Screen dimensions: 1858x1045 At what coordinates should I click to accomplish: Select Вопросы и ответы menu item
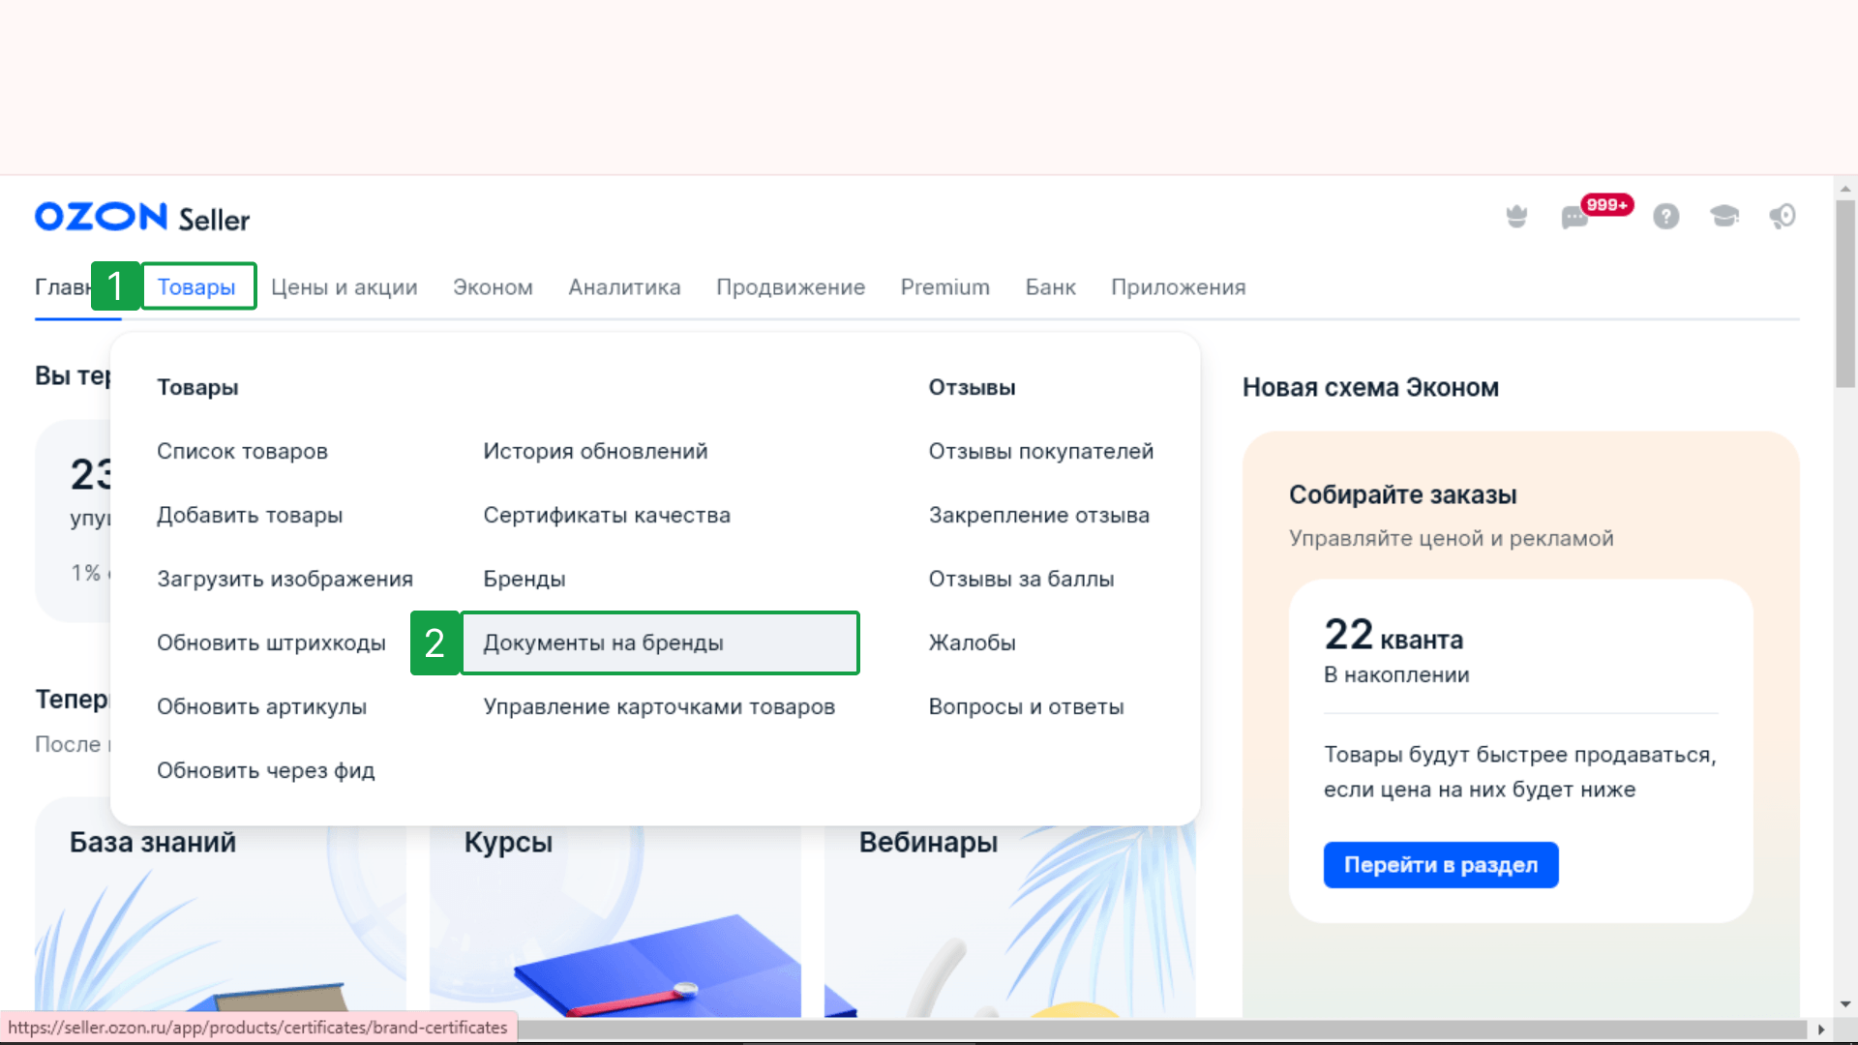point(1026,706)
